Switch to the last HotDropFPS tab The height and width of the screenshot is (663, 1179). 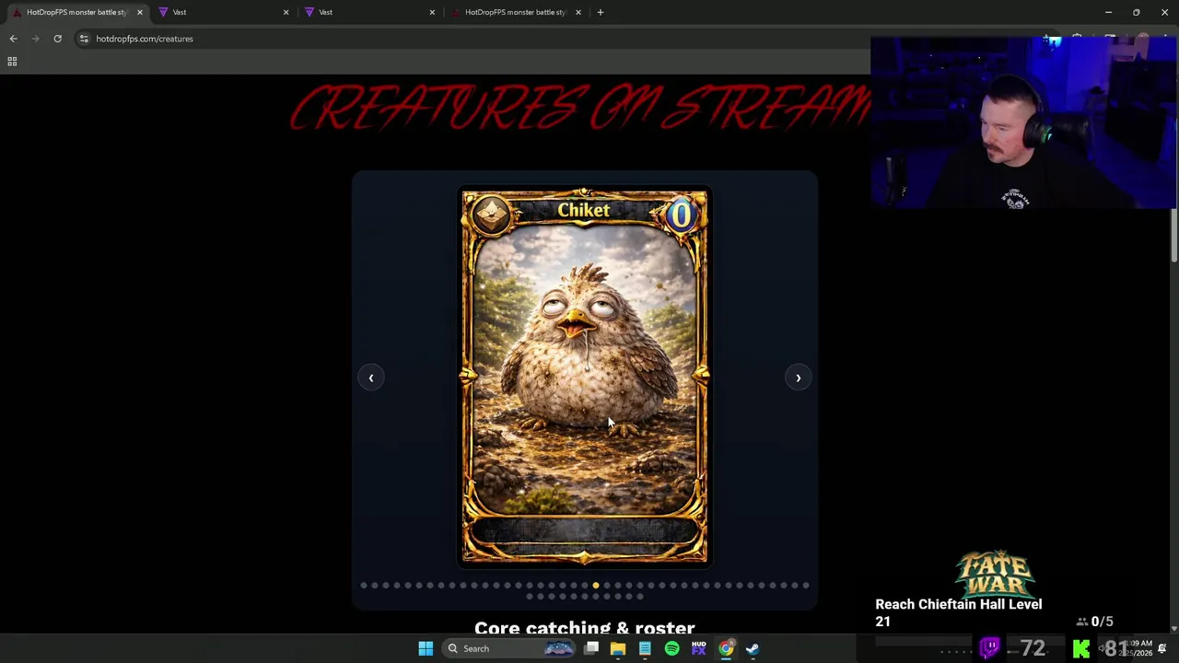(x=514, y=12)
